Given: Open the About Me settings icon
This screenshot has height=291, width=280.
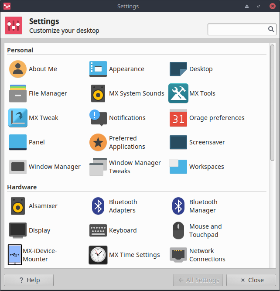Looking at the screenshot, I should click(x=18, y=69).
